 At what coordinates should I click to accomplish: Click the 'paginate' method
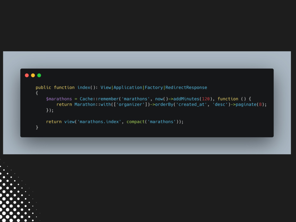246,104
